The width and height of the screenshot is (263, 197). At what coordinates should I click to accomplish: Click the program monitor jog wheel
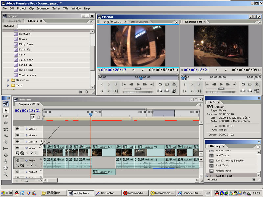[221, 92]
